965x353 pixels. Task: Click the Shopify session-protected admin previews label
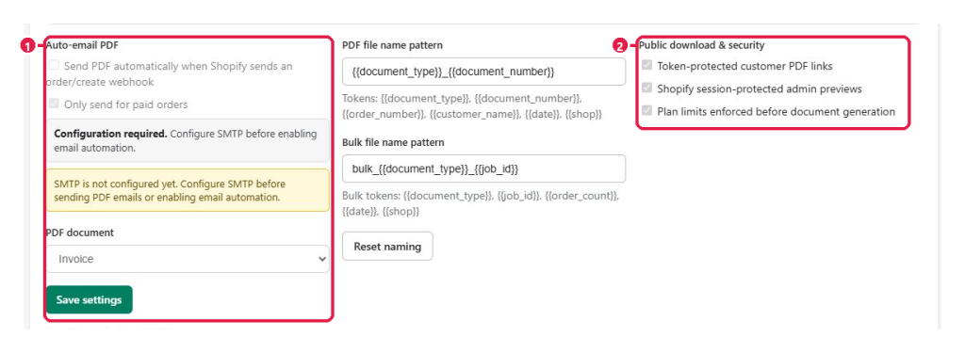[x=760, y=88]
